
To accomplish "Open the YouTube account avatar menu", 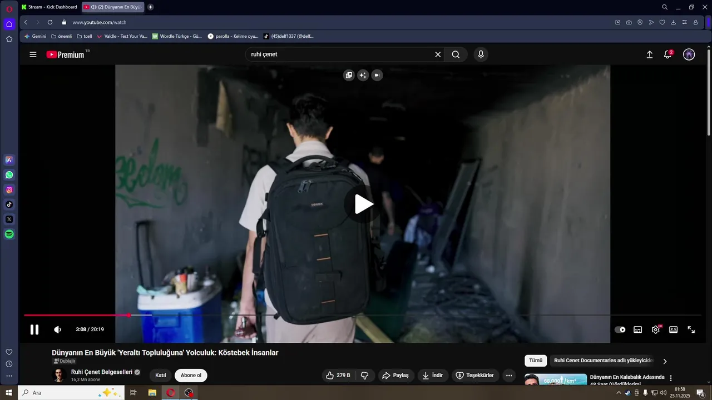I will 689,54.
